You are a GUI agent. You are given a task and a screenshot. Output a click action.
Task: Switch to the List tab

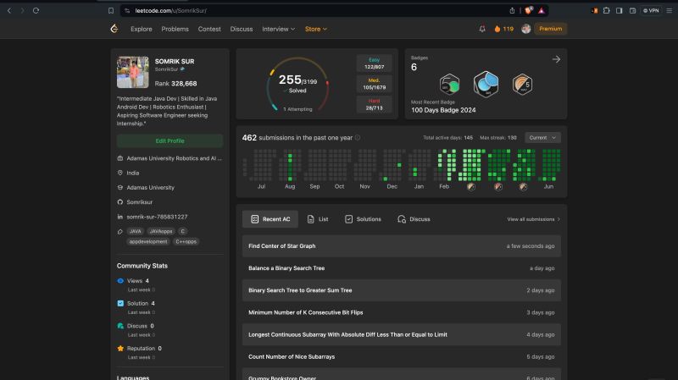(x=317, y=219)
